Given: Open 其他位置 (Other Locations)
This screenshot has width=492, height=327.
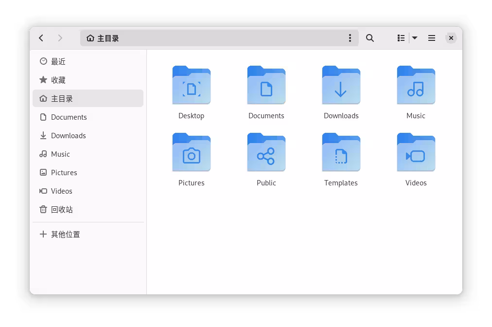Looking at the screenshot, I should (x=65, y=234).
